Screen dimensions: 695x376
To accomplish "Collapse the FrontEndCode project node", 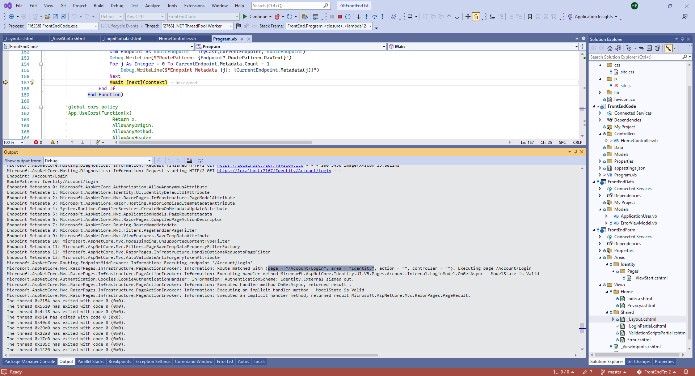I will pos(594,106).
